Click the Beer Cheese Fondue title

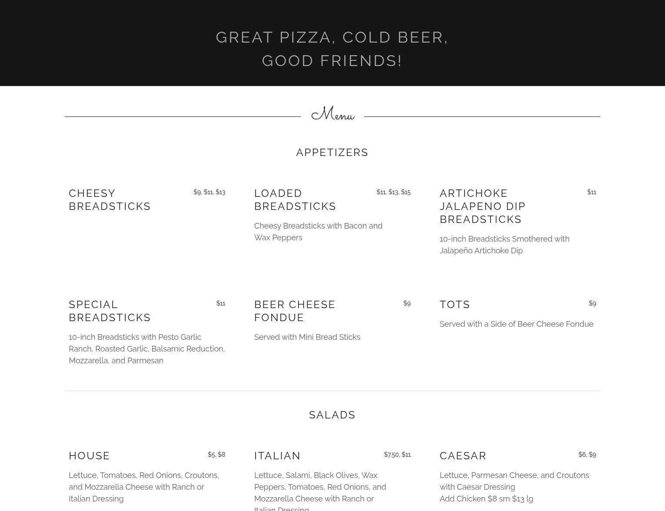coord(295,311)
